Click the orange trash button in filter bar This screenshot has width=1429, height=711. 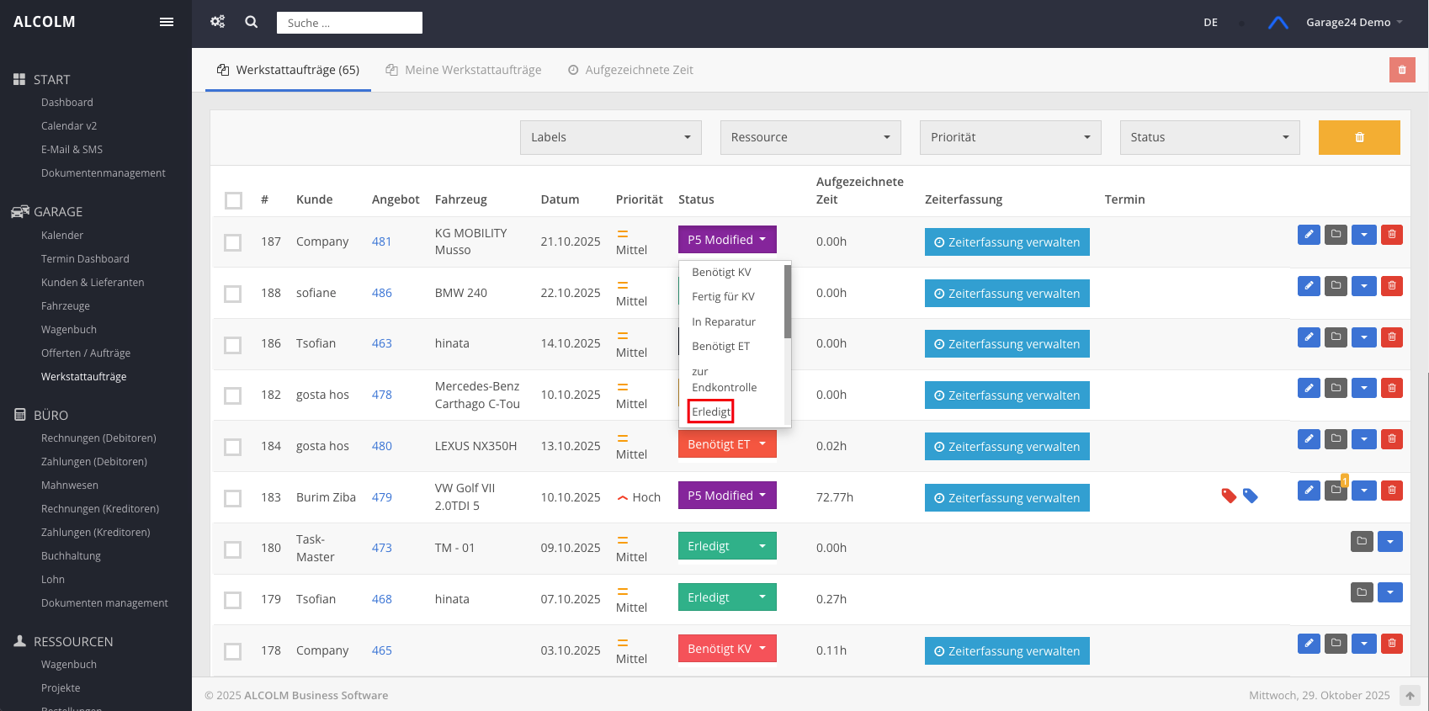pos(1358,137)
